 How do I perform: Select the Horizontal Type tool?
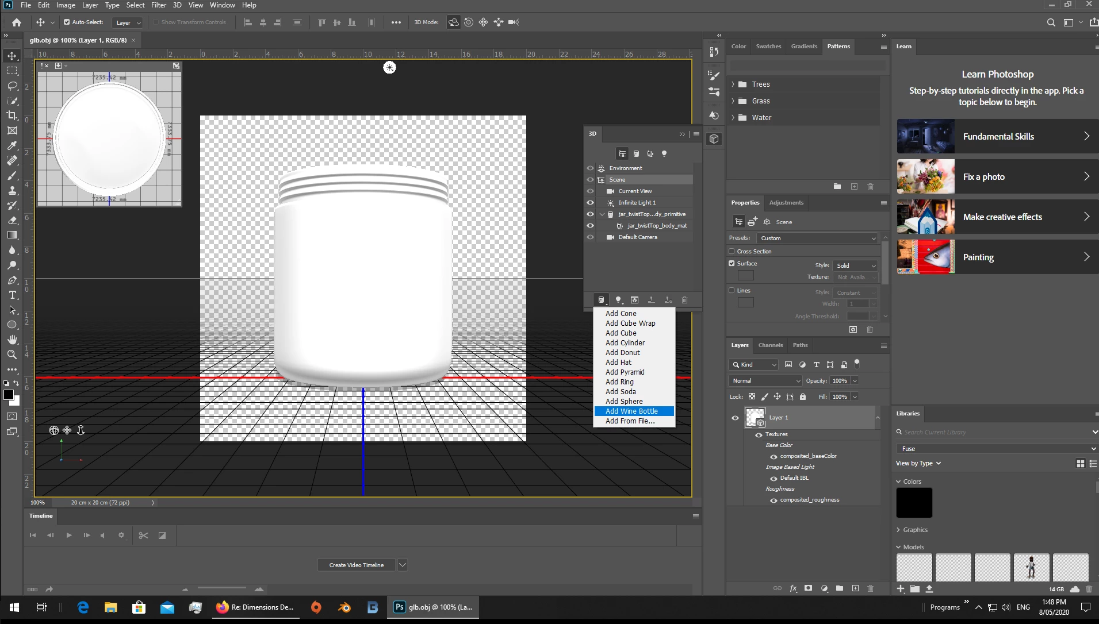(x=12, y=295)
